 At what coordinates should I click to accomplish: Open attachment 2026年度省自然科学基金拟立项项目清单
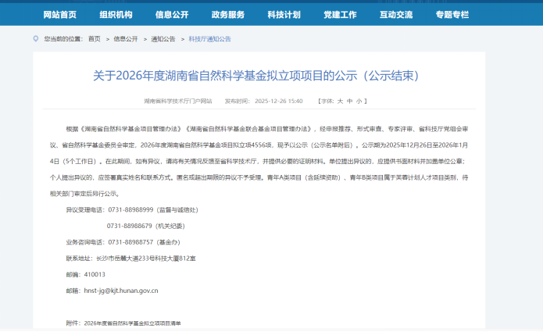(x=132, y=323)
